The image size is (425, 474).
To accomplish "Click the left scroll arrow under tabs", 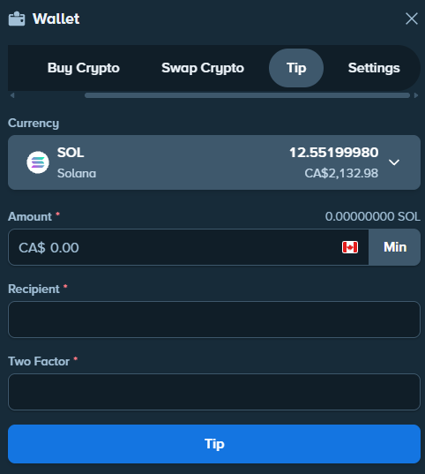I will pos(12,95).
